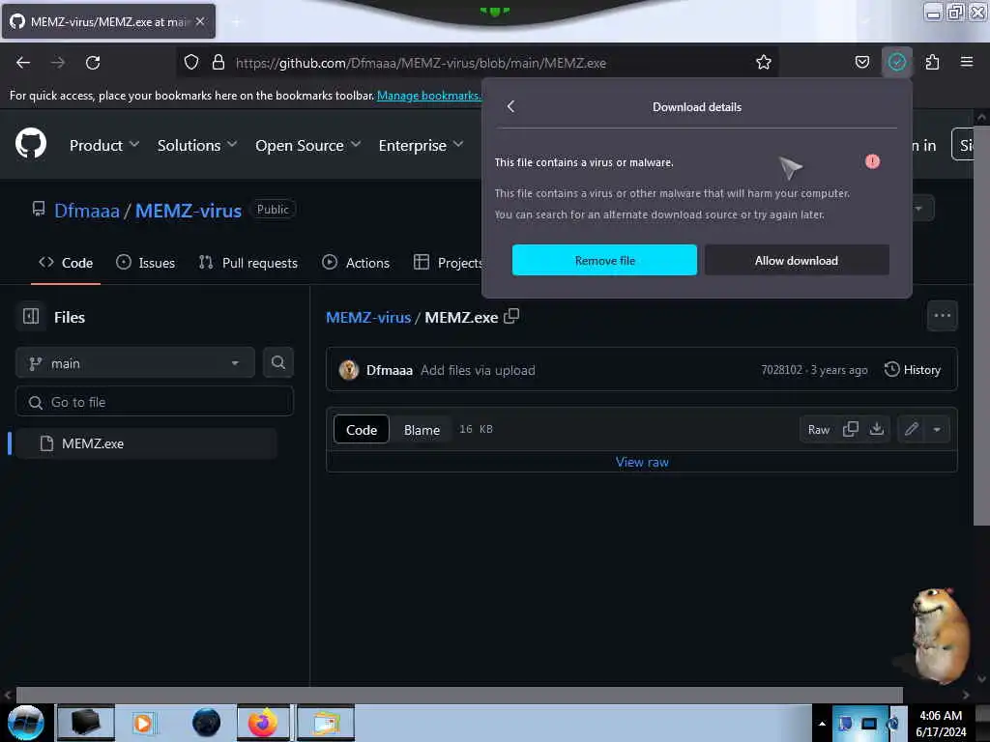Viewport: 990px width, 742px height.
Task: Edit the file with the pencil icon
Action: 911,429
